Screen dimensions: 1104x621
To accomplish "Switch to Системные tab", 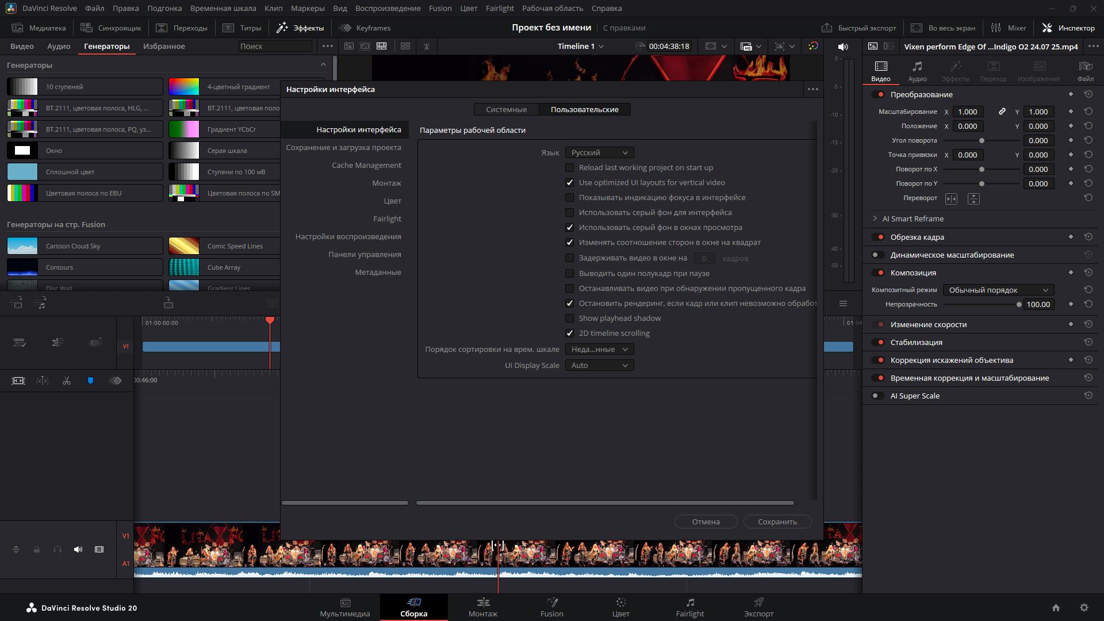I will click(506, 109).
